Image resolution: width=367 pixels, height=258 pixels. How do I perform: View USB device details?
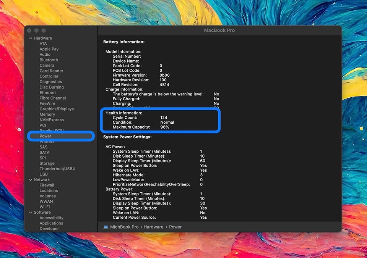pyautogui.click(x=43, y=174)
